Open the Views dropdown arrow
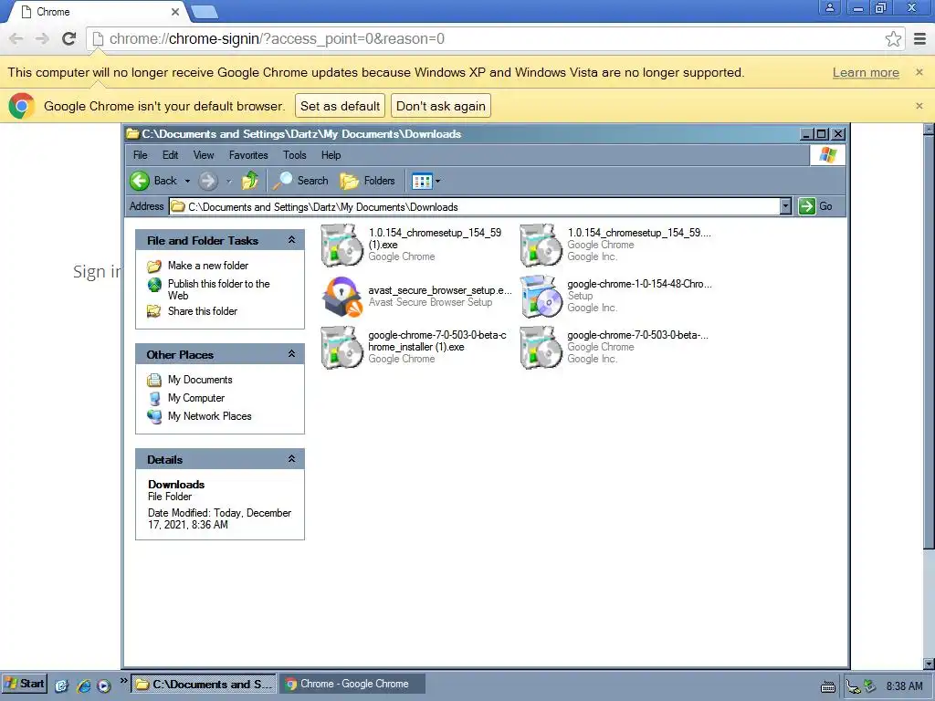The height and width of the screenshot is (701, 935). 437,181
